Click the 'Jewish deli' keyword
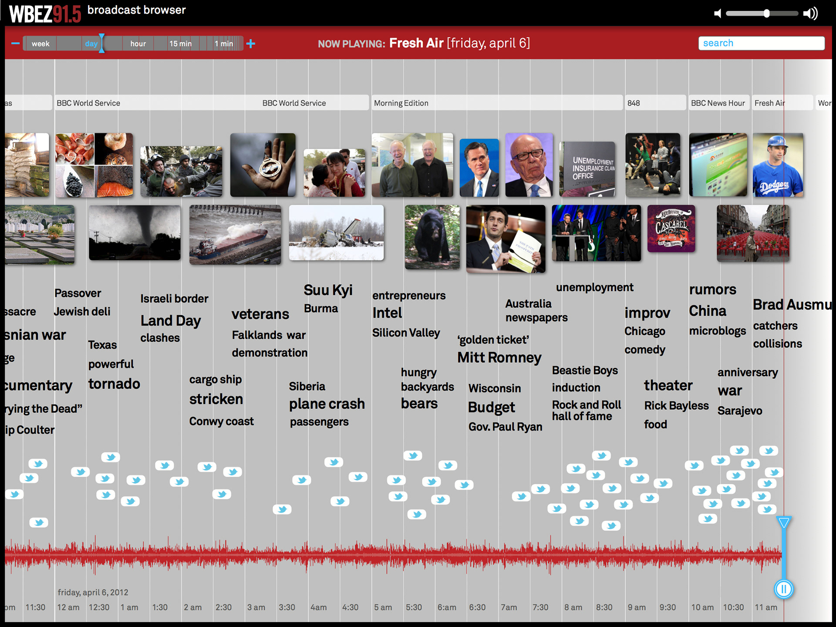 [x=82, y=312]
